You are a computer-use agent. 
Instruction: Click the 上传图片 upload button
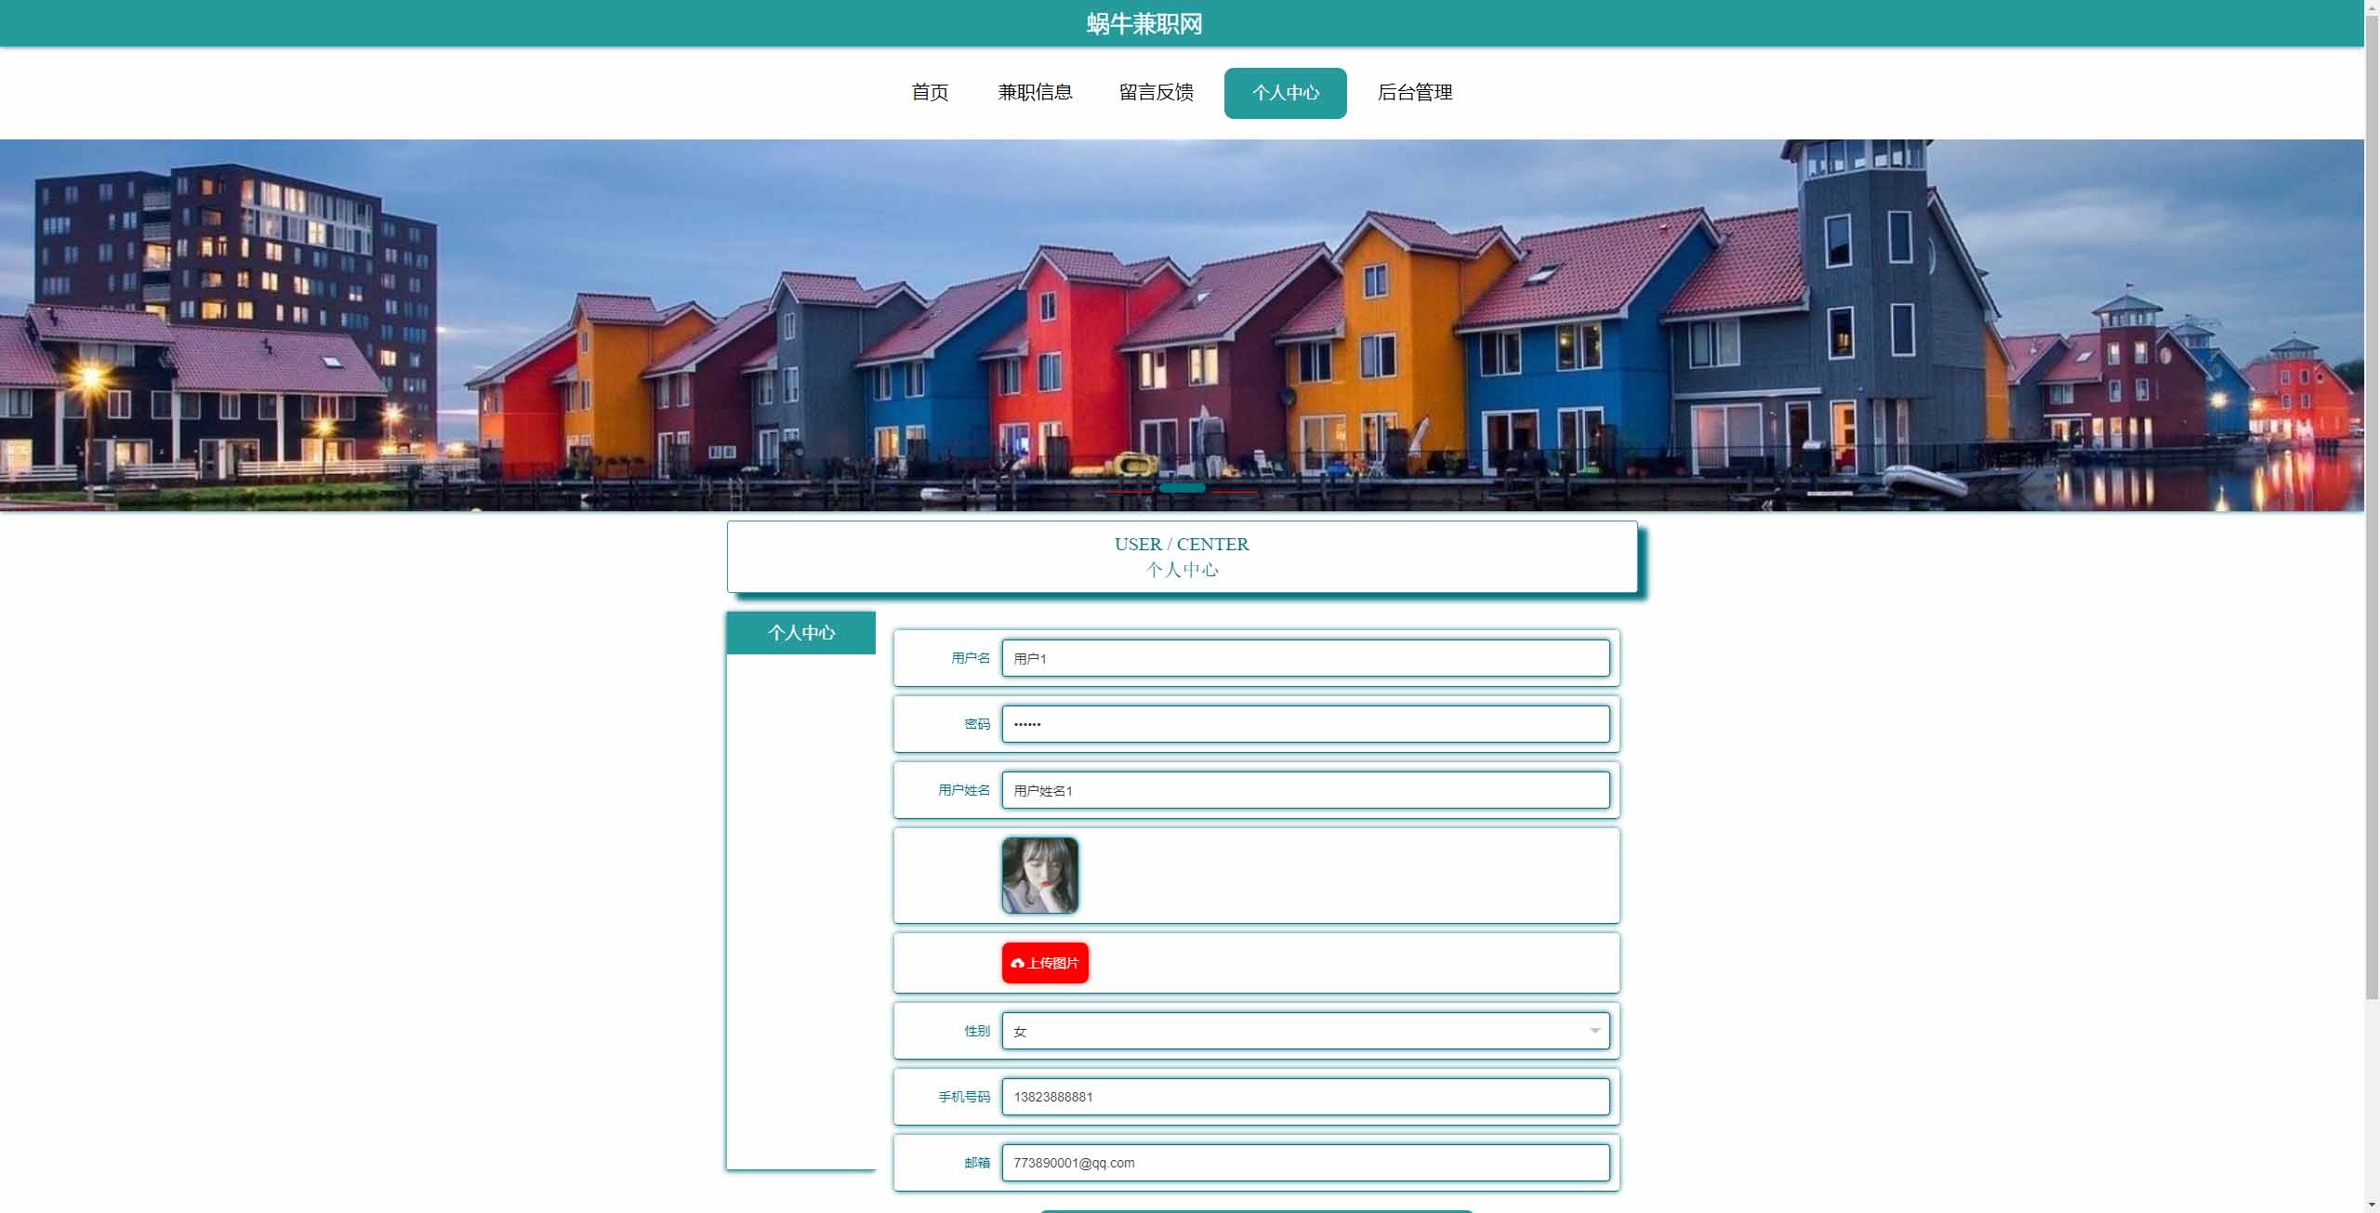[x=1045, y=963]
